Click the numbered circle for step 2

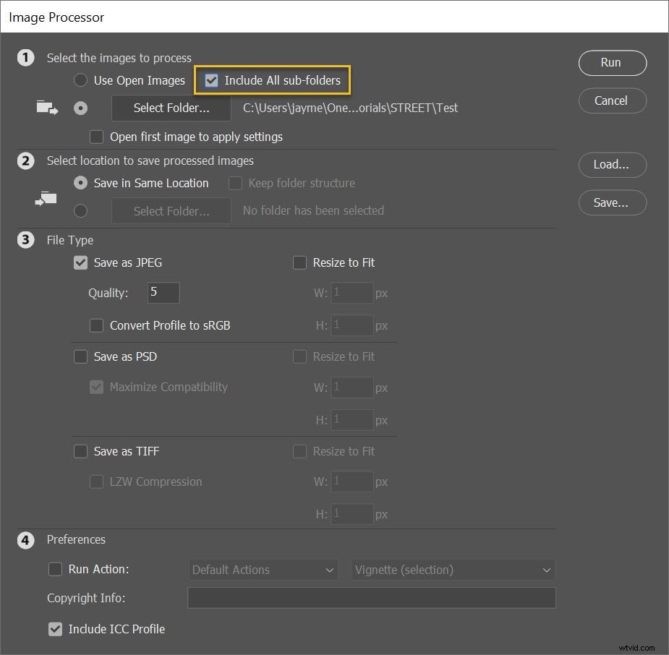[26, 161]
